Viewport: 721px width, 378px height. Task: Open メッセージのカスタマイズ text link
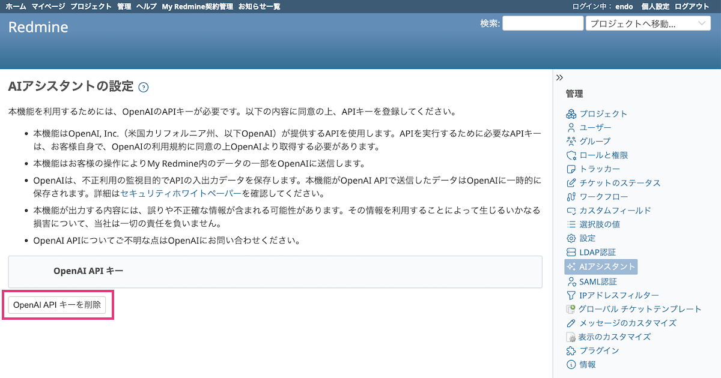(x=628, y=323)
